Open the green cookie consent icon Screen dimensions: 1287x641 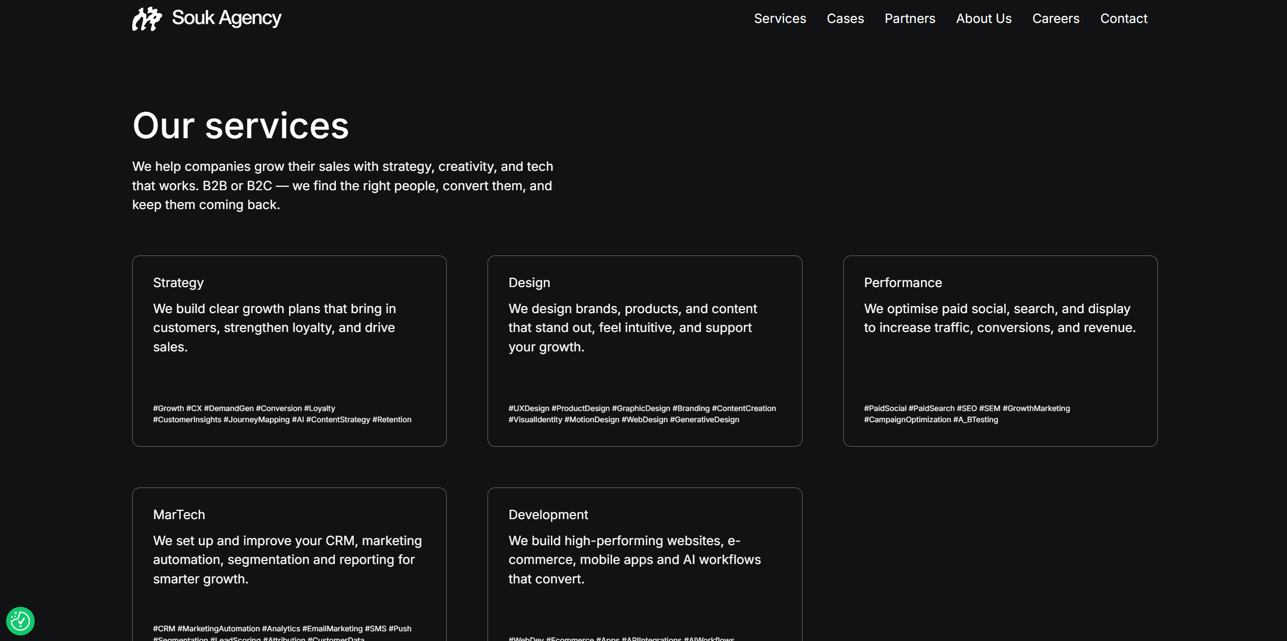[x=20, y=621]
